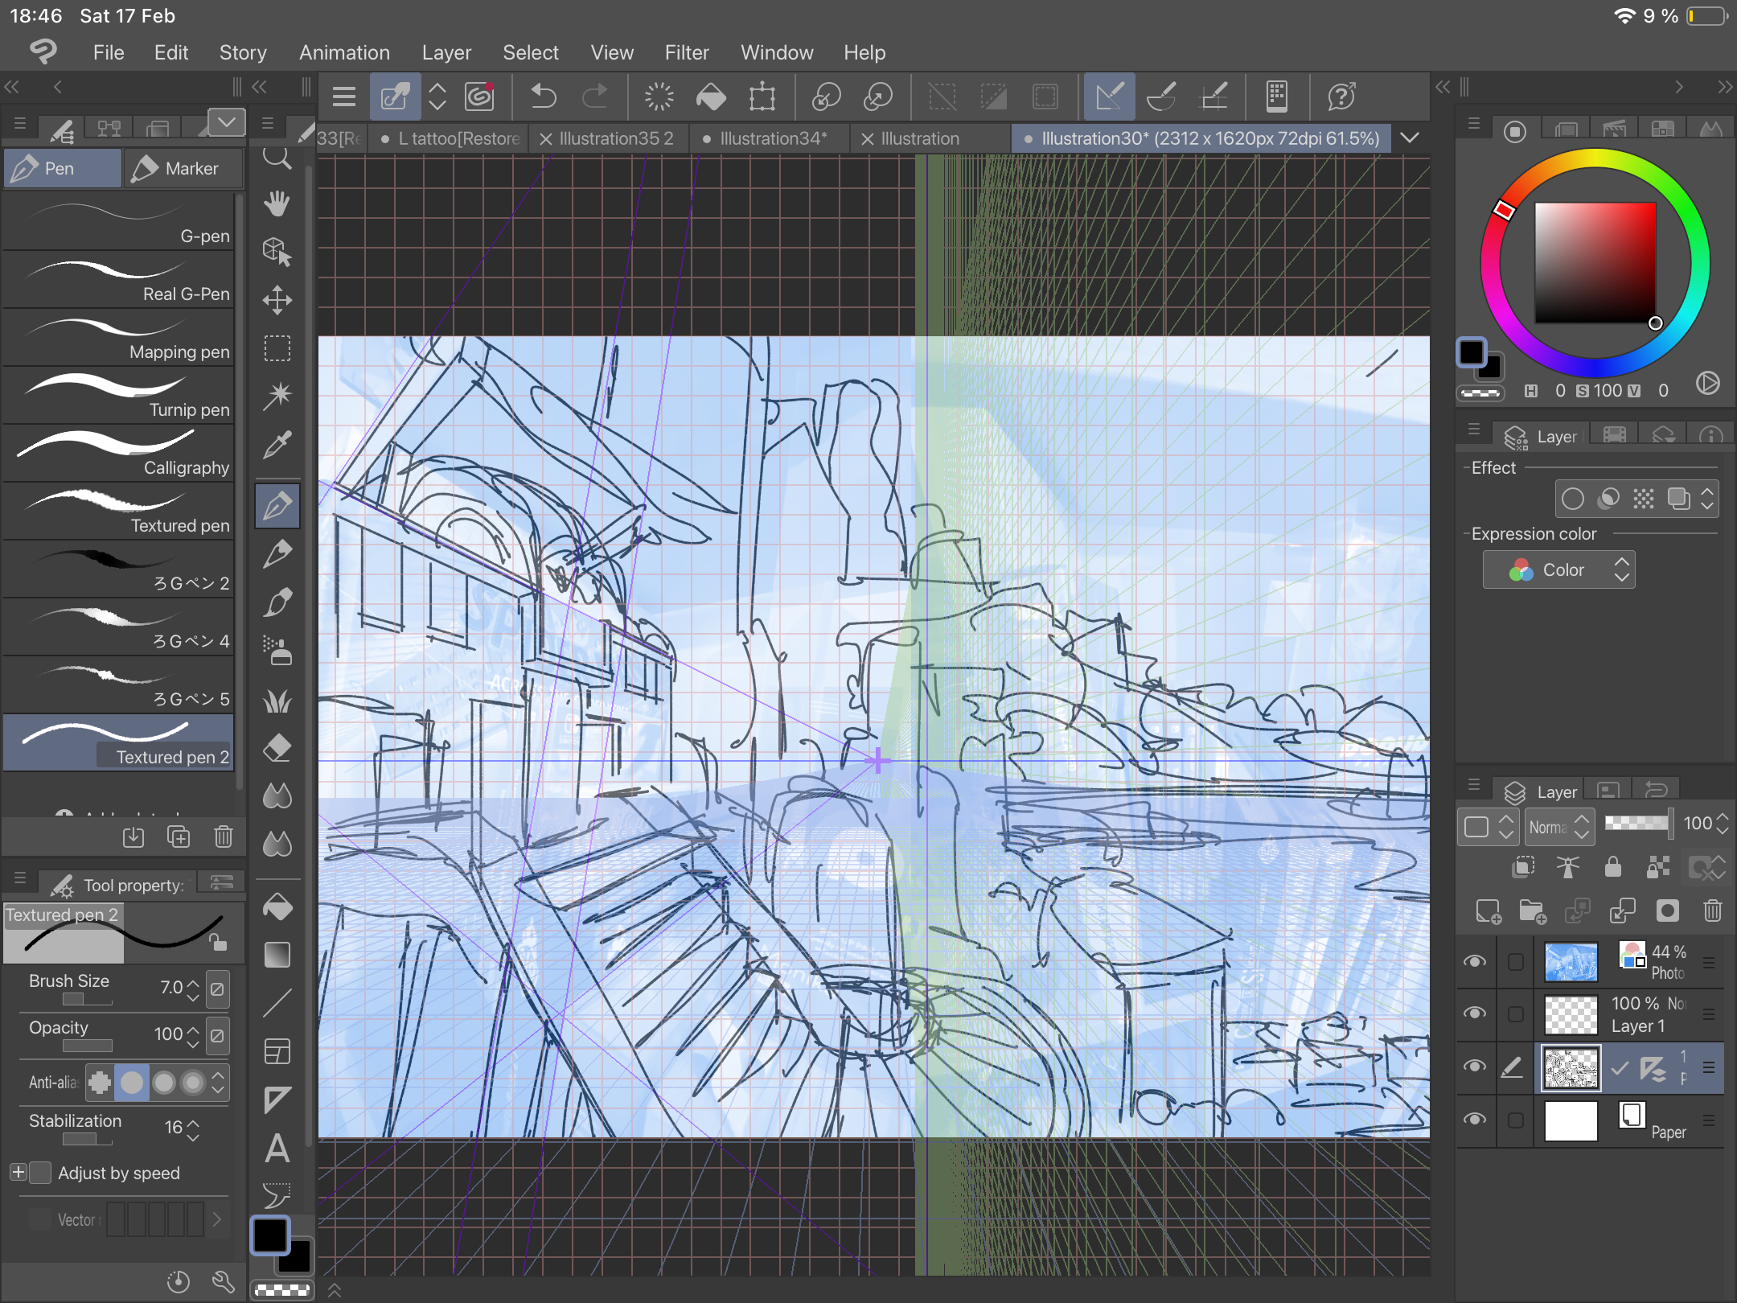Viewport: 1737px width, 1303px height.
Task: Click the color wheel square picker
Action: (1595, 263)
